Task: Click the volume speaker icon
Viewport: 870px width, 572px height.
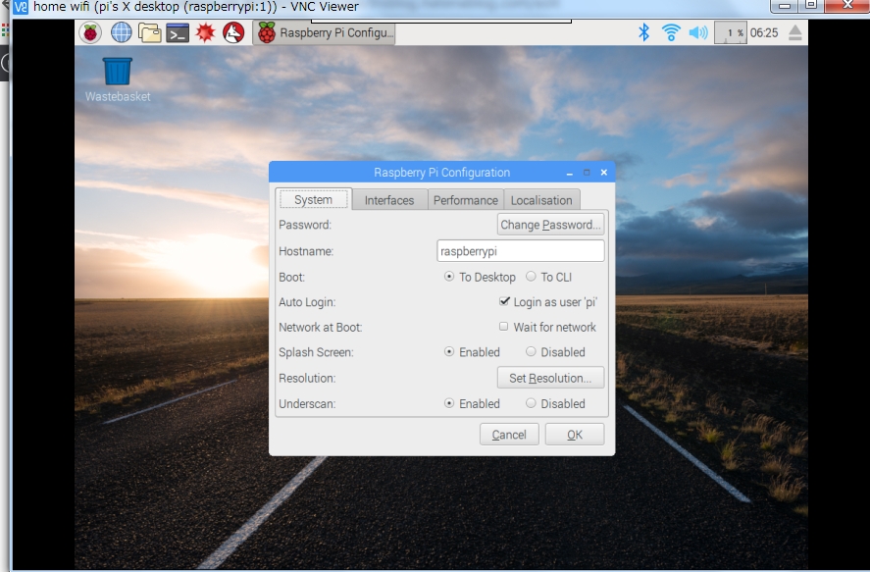Action: [x=698, y=32]
